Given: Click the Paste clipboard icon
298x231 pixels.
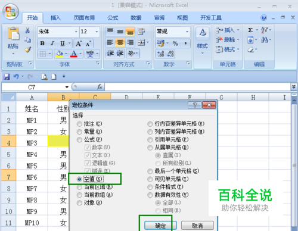Looking at the screenshot, I should pyautogui.click(x=13, y=34).
